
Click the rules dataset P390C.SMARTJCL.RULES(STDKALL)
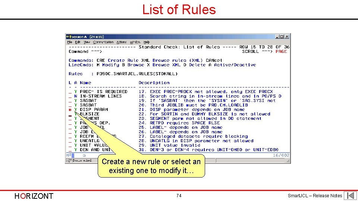pyautogui.click(x=137, y=74)
